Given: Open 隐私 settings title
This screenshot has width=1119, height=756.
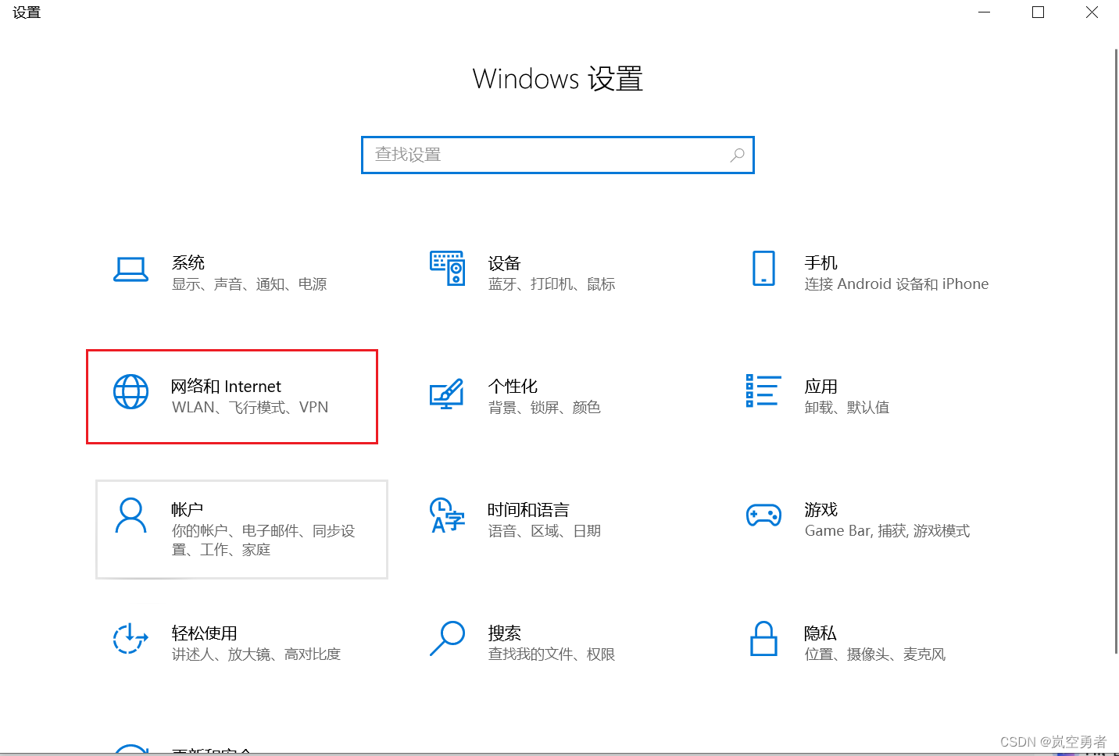Looking at the screenshot, I should coord(820,633).
